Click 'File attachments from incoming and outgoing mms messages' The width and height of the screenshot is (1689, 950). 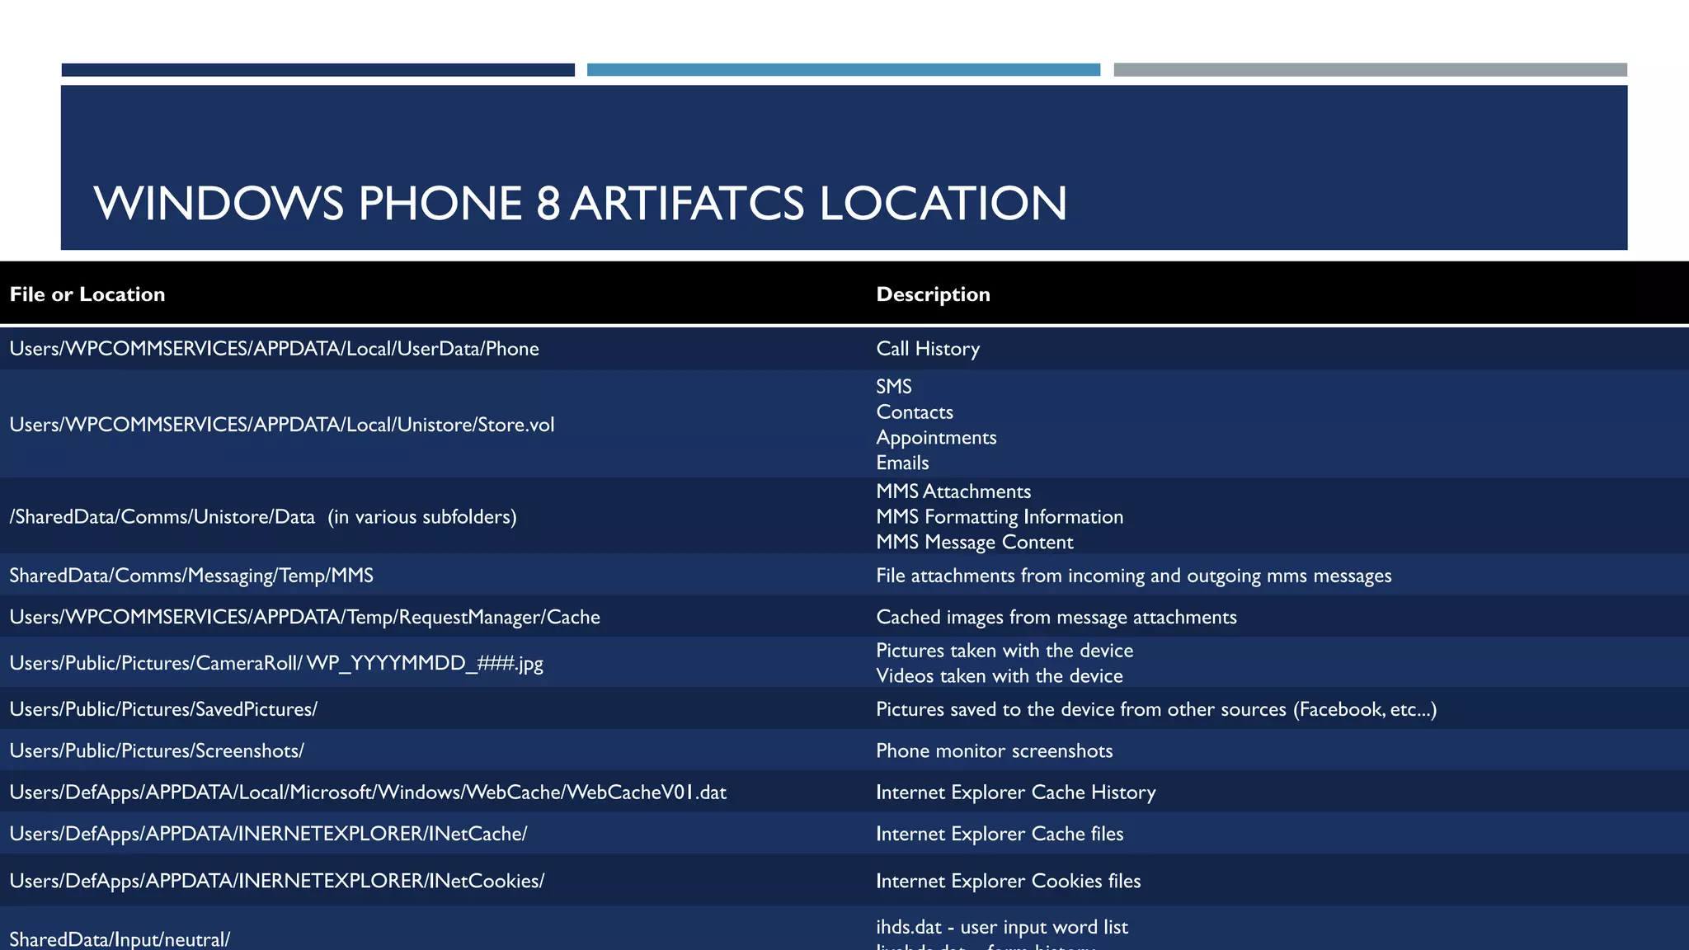click(x=1134, y=576)
